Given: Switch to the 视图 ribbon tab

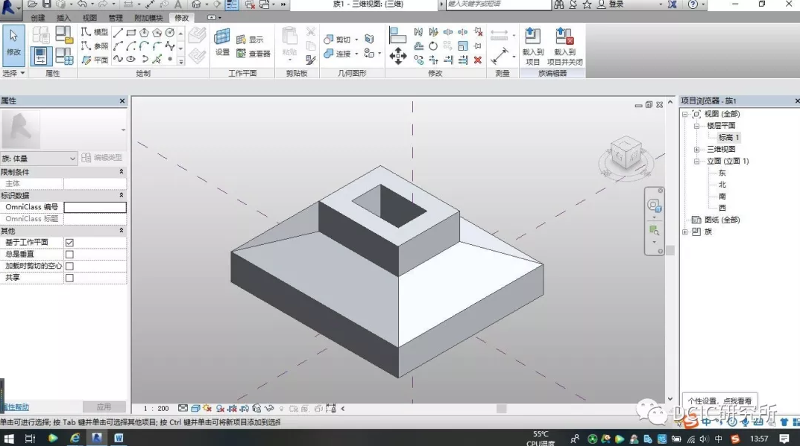Looking at the screenshot, I should (89, 17).
